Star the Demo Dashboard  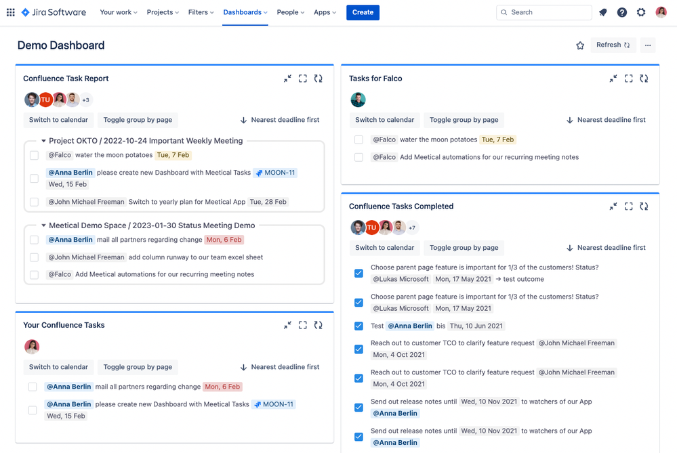[580, 45]
